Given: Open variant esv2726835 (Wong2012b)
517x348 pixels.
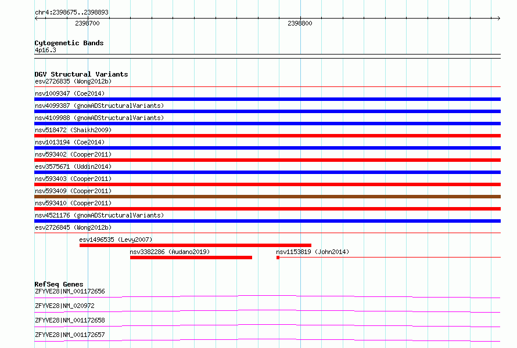Looking at the screenshot, I should coord(73,81).
